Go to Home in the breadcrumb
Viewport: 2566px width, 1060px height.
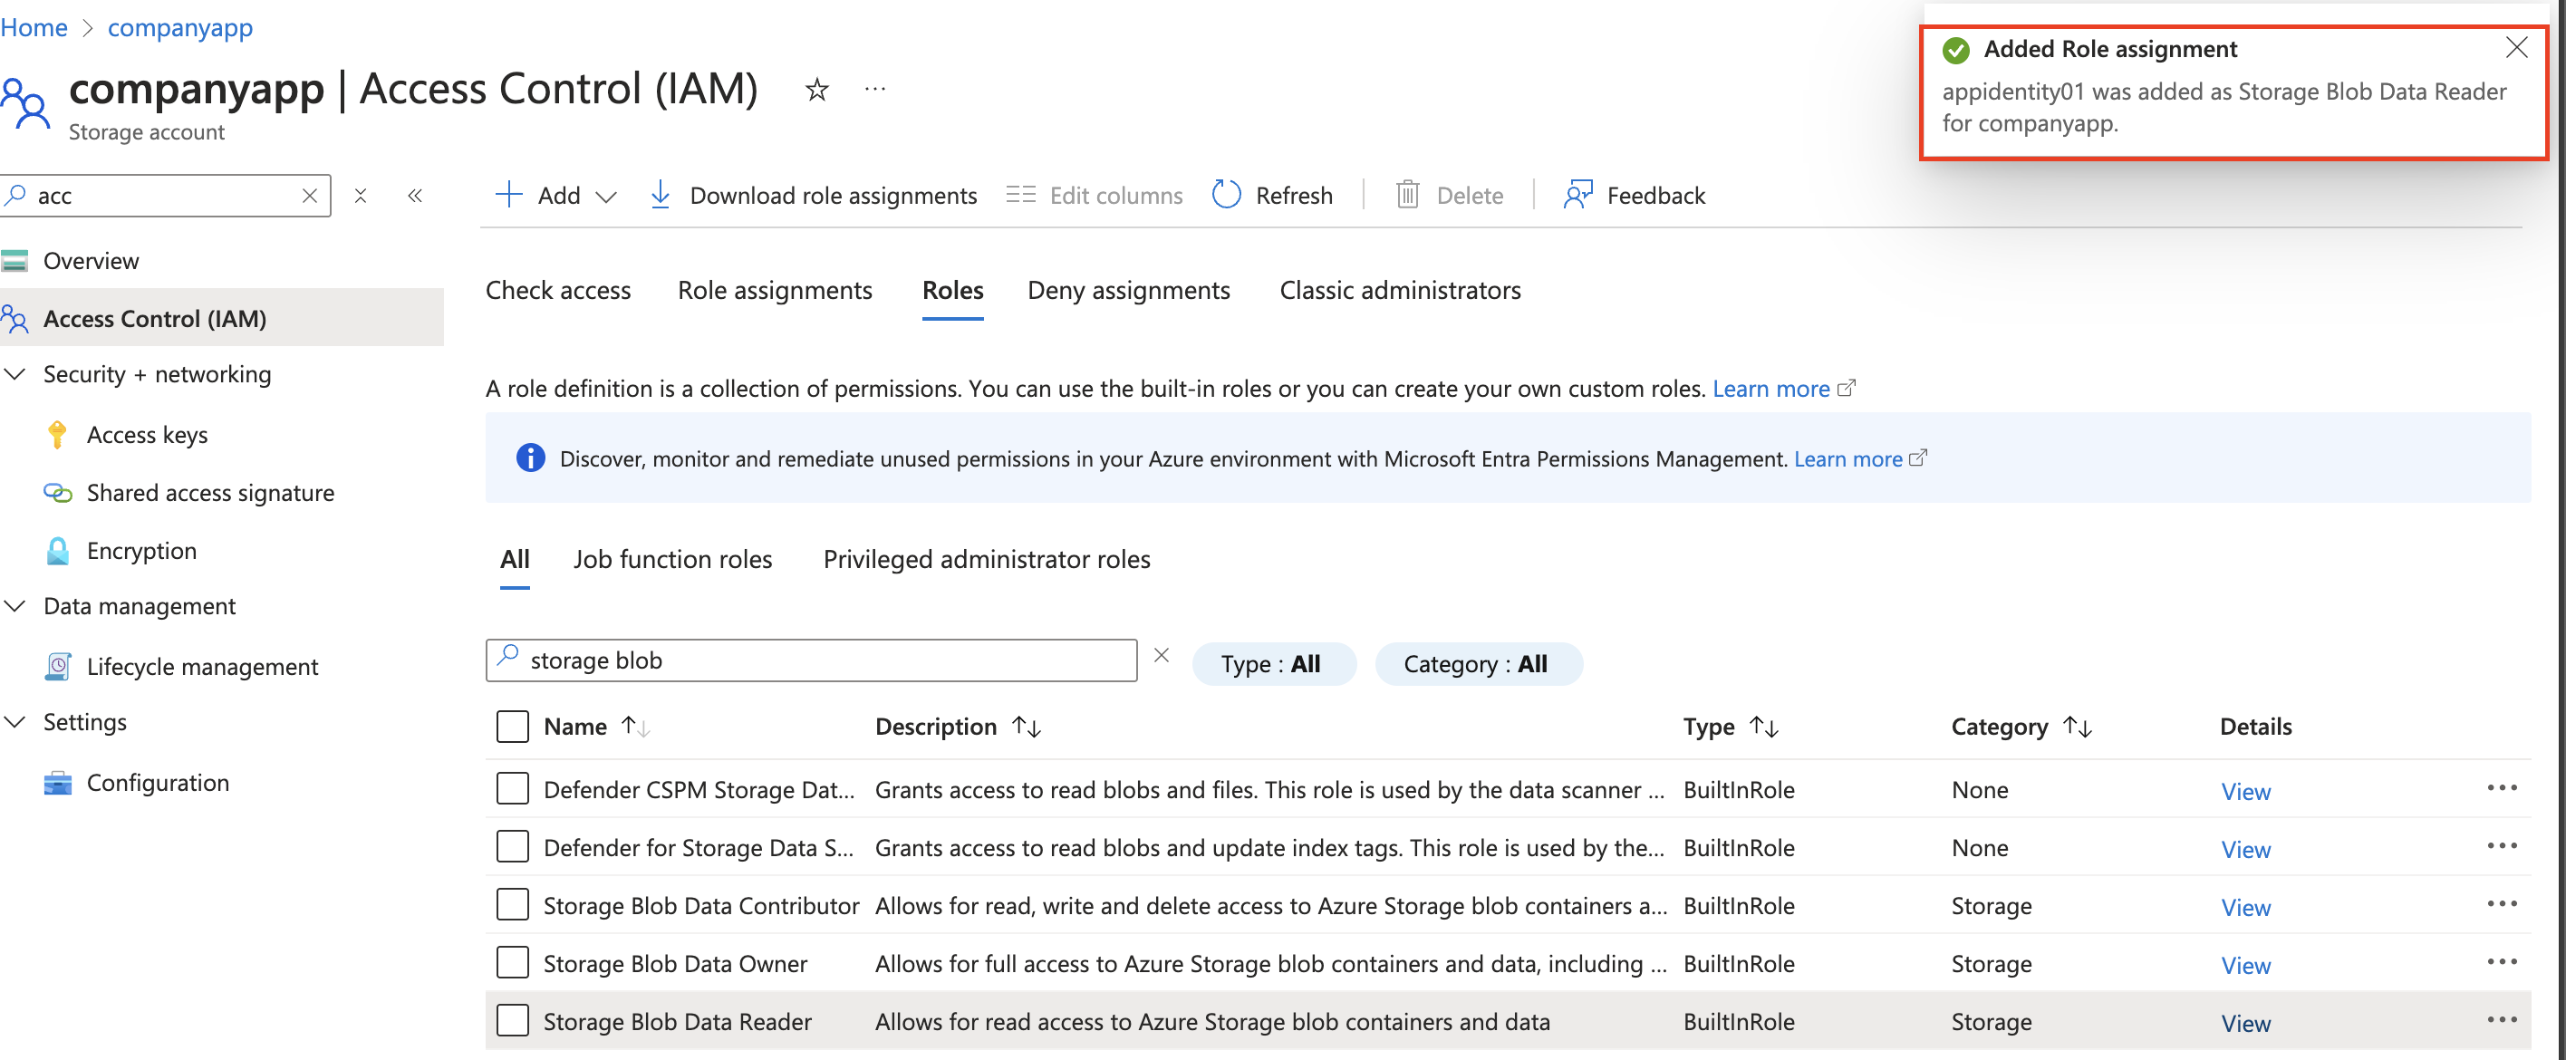tap(34, 27)
